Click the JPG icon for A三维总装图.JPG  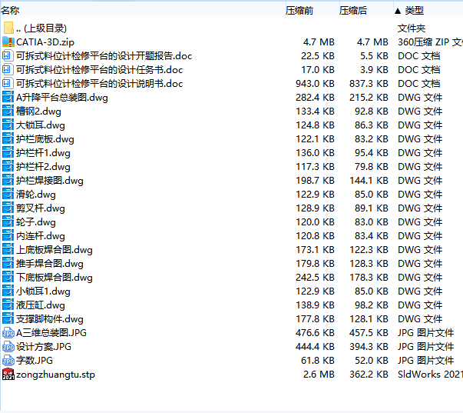[8, 333]
